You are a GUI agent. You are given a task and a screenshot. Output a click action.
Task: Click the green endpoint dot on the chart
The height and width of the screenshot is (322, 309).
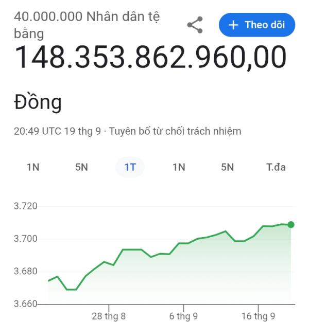pyautogui.click(x=291, y=224)
